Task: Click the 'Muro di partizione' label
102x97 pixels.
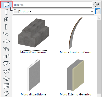Action: [x=33, y=94]
